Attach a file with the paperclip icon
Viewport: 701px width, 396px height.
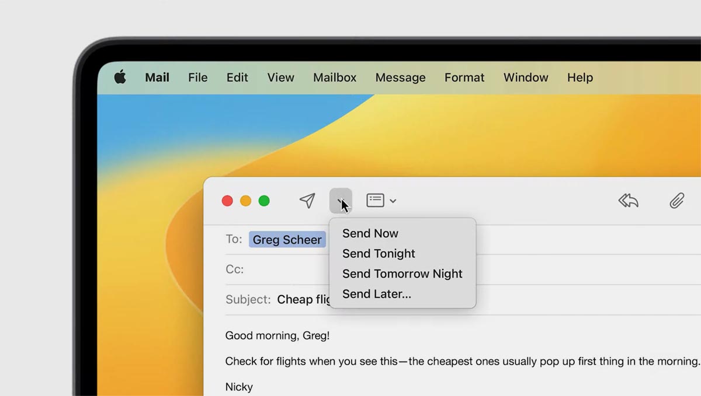676,201
